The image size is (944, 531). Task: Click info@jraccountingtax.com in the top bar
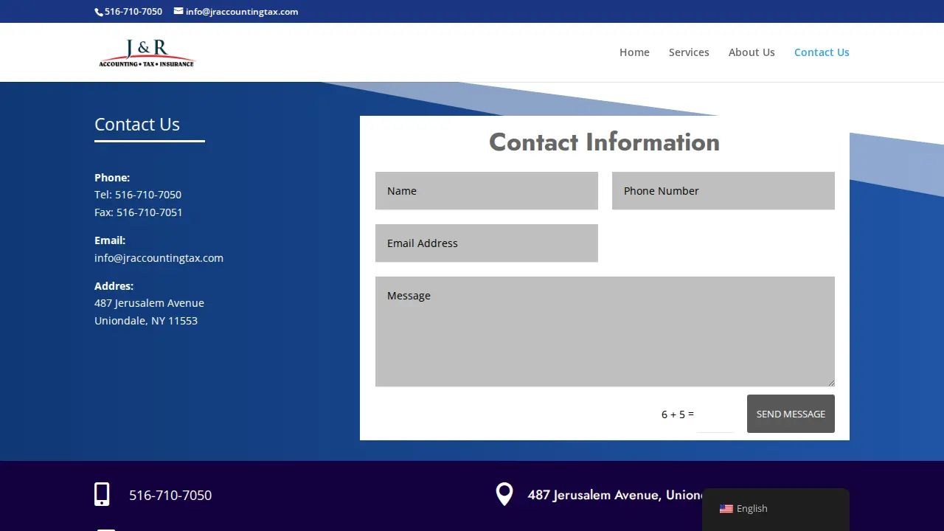coord(242,12)
